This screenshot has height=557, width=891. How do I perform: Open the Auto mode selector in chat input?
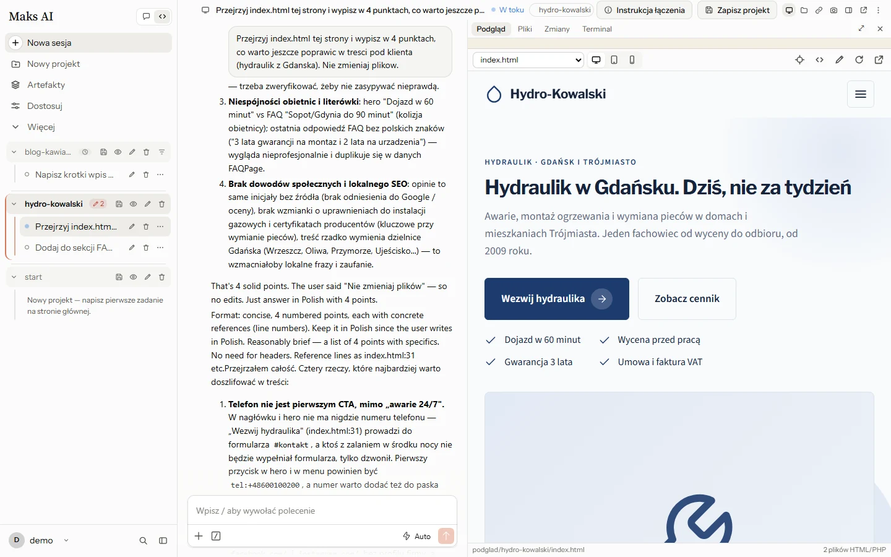[x=416, y=536]
